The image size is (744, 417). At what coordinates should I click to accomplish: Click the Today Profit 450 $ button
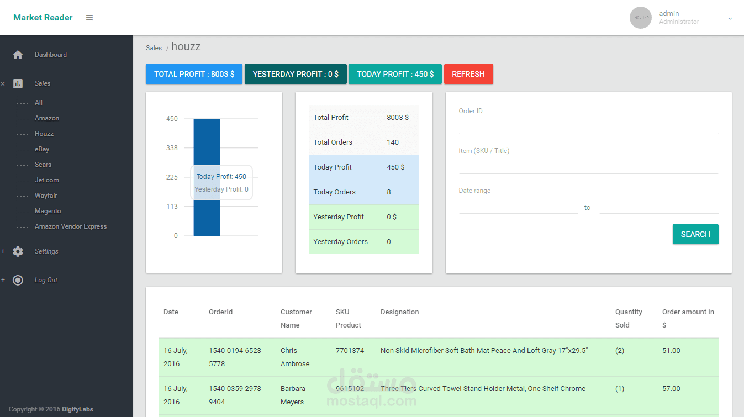(395, 74)
